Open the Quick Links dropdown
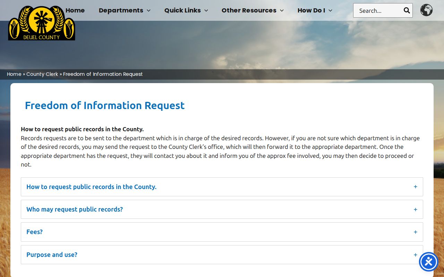 point(186,10)
